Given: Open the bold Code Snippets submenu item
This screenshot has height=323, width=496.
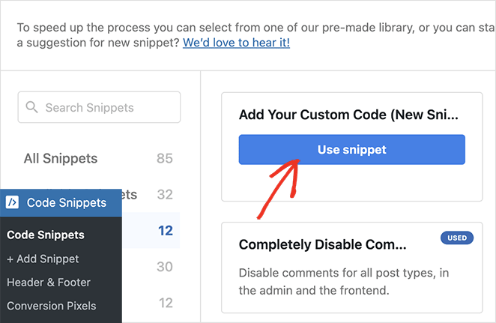Looking at the screenshot, I should pyautogui.click(x=46, y=235).
